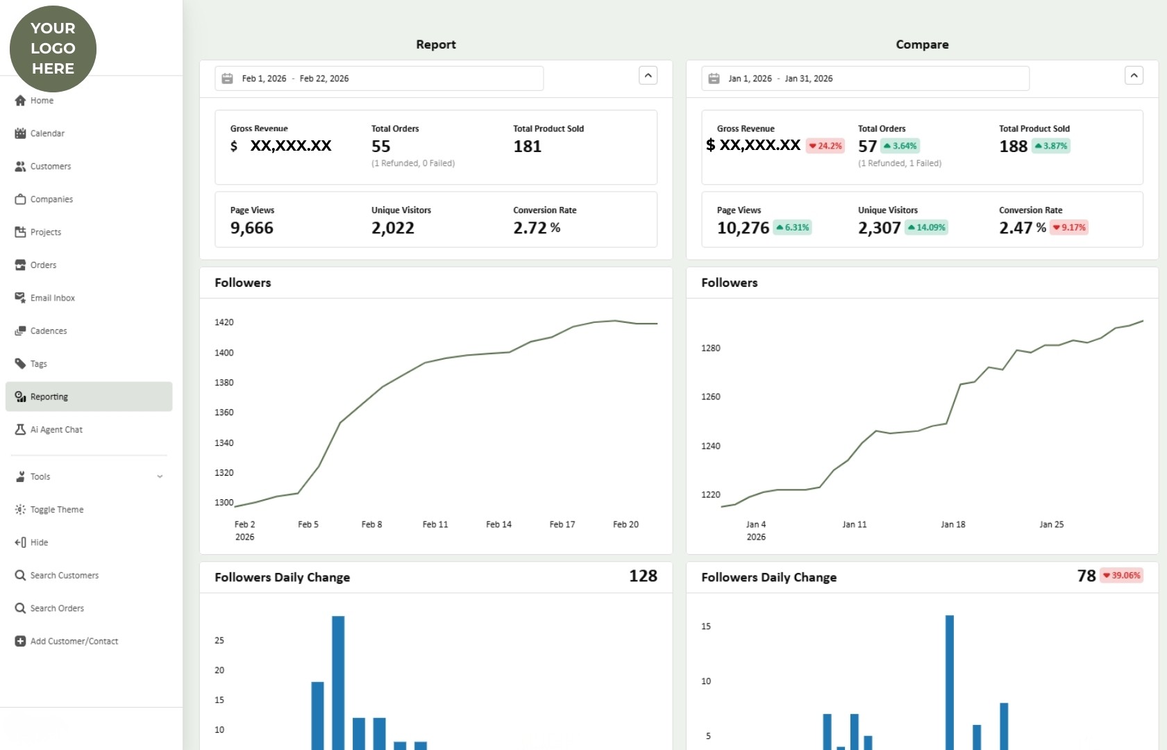This screenshot has width=1167, height=750.
Task: Open the Cadences menu item
Action: tap(49, 331)
